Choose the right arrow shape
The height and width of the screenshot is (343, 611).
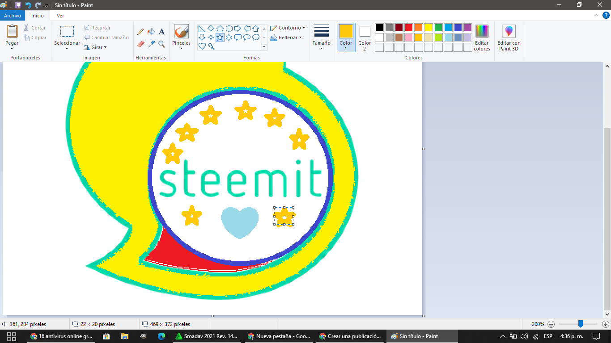[x=238, y=29]
